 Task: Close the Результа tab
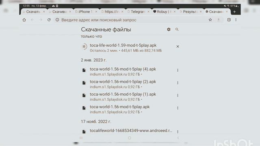pos(201,12)
